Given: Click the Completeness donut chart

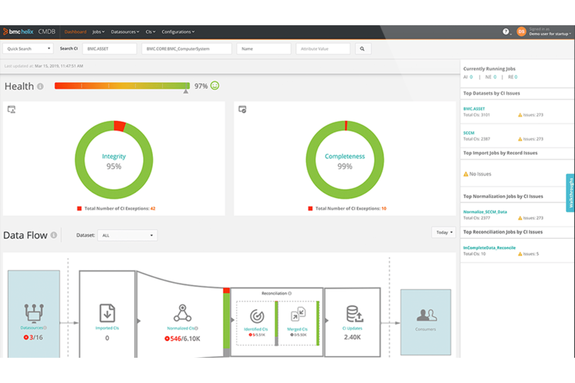Looking at the screenshot, I should pyautogui.click(x=345, y=160).
